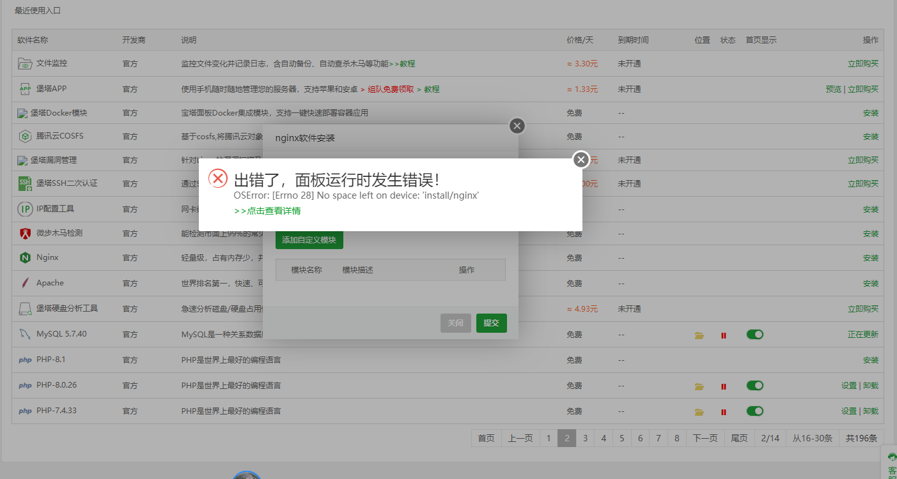897x479 pixels.
Task: Open MySQL 5.7.40 folder location icon
Action: 699,335
